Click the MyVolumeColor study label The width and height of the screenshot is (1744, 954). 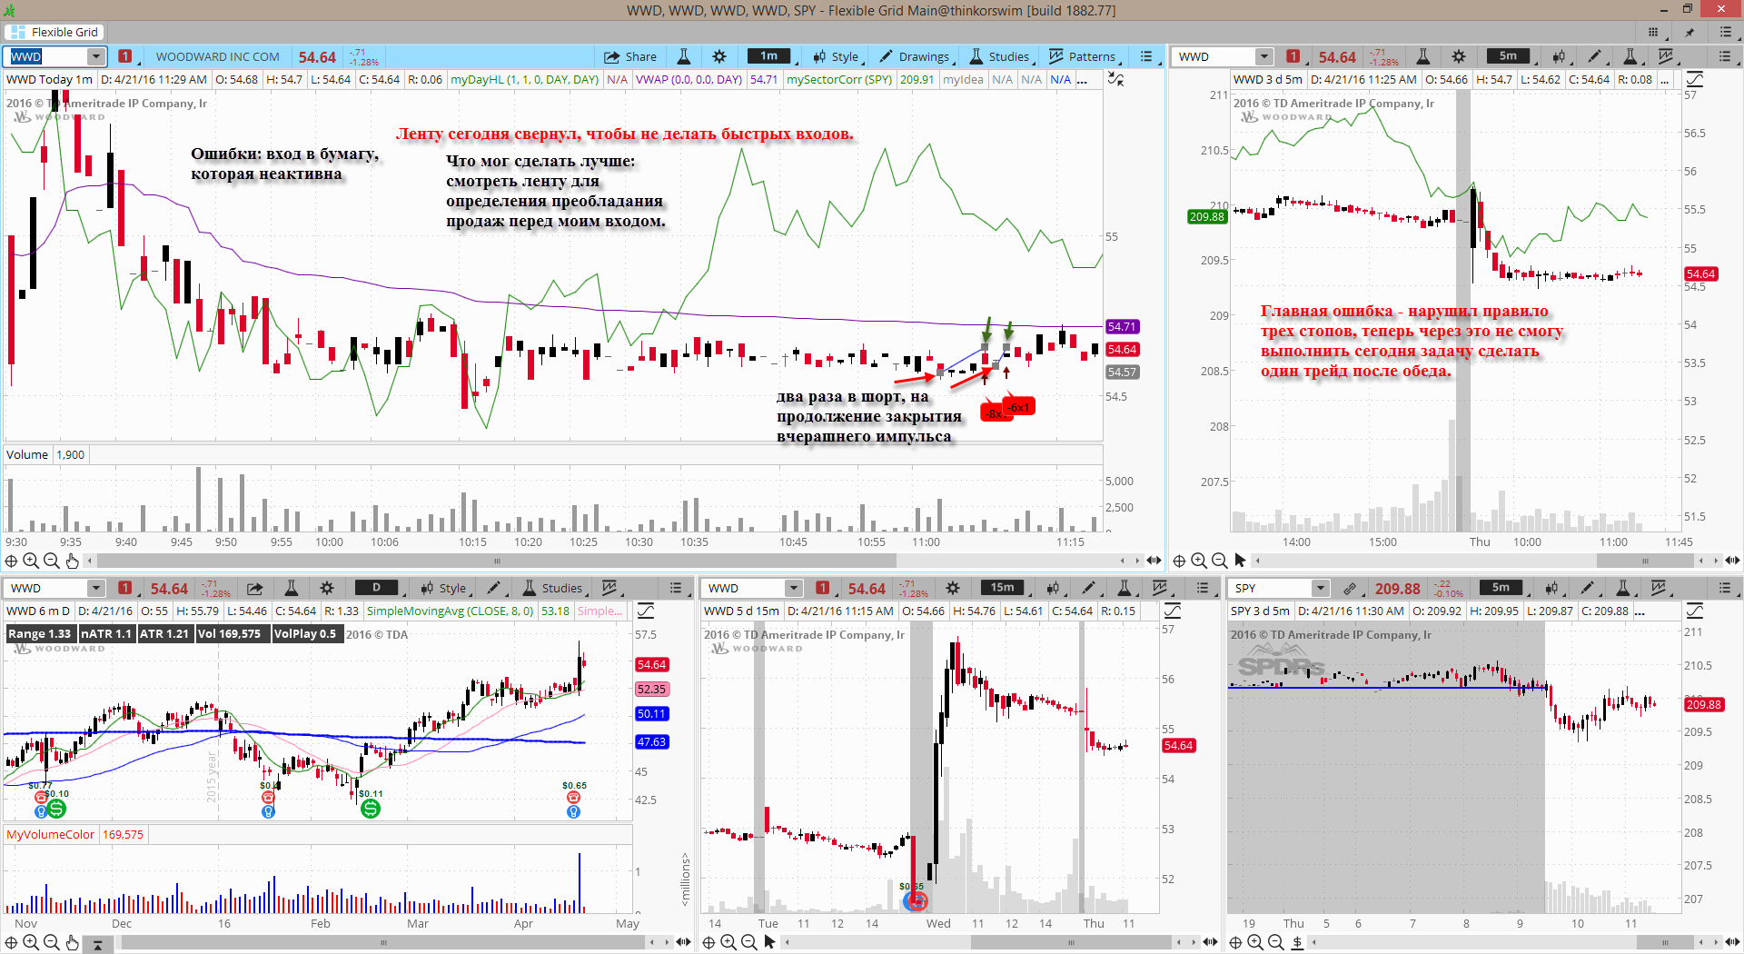point(50,834)
